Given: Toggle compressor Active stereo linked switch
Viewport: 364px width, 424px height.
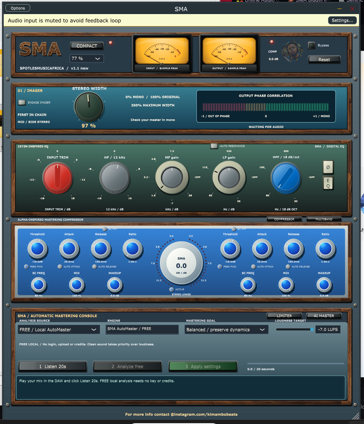Looking at the screenshot, I should coord(171,289).
